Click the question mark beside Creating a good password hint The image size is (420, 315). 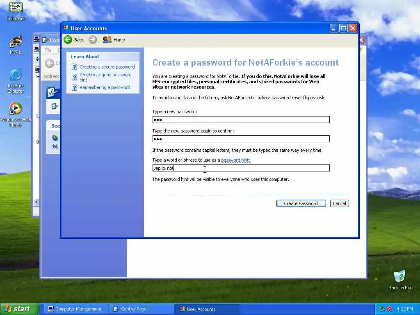(x=75, y=78)
